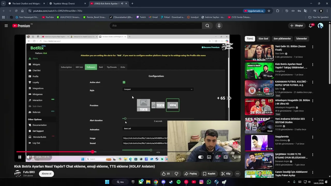Open options for Arkadaşım Hoşgeldin video
This screenshot has width=331, height=186.
tap(313, 101)
